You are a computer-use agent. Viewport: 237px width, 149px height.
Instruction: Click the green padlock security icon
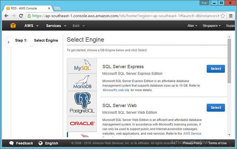tap(29, 16)
